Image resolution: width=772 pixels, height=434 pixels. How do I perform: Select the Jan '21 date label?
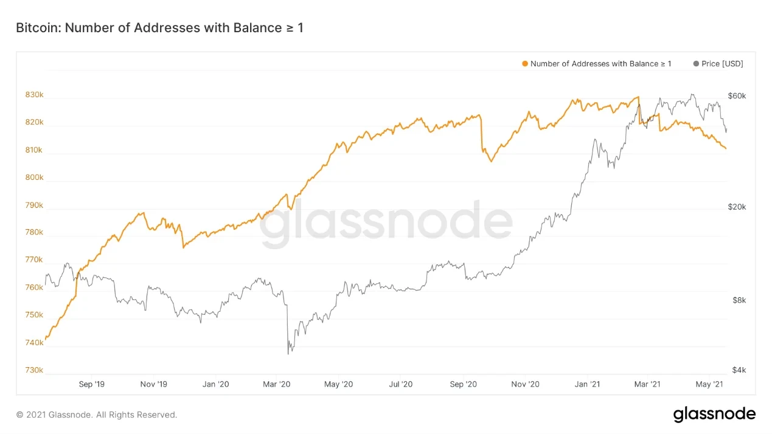pyautogui.click(x=587, y=384)
